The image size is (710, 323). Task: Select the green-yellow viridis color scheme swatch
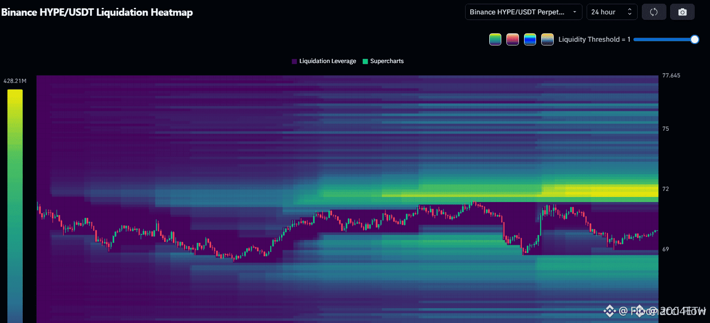(495, 39)
